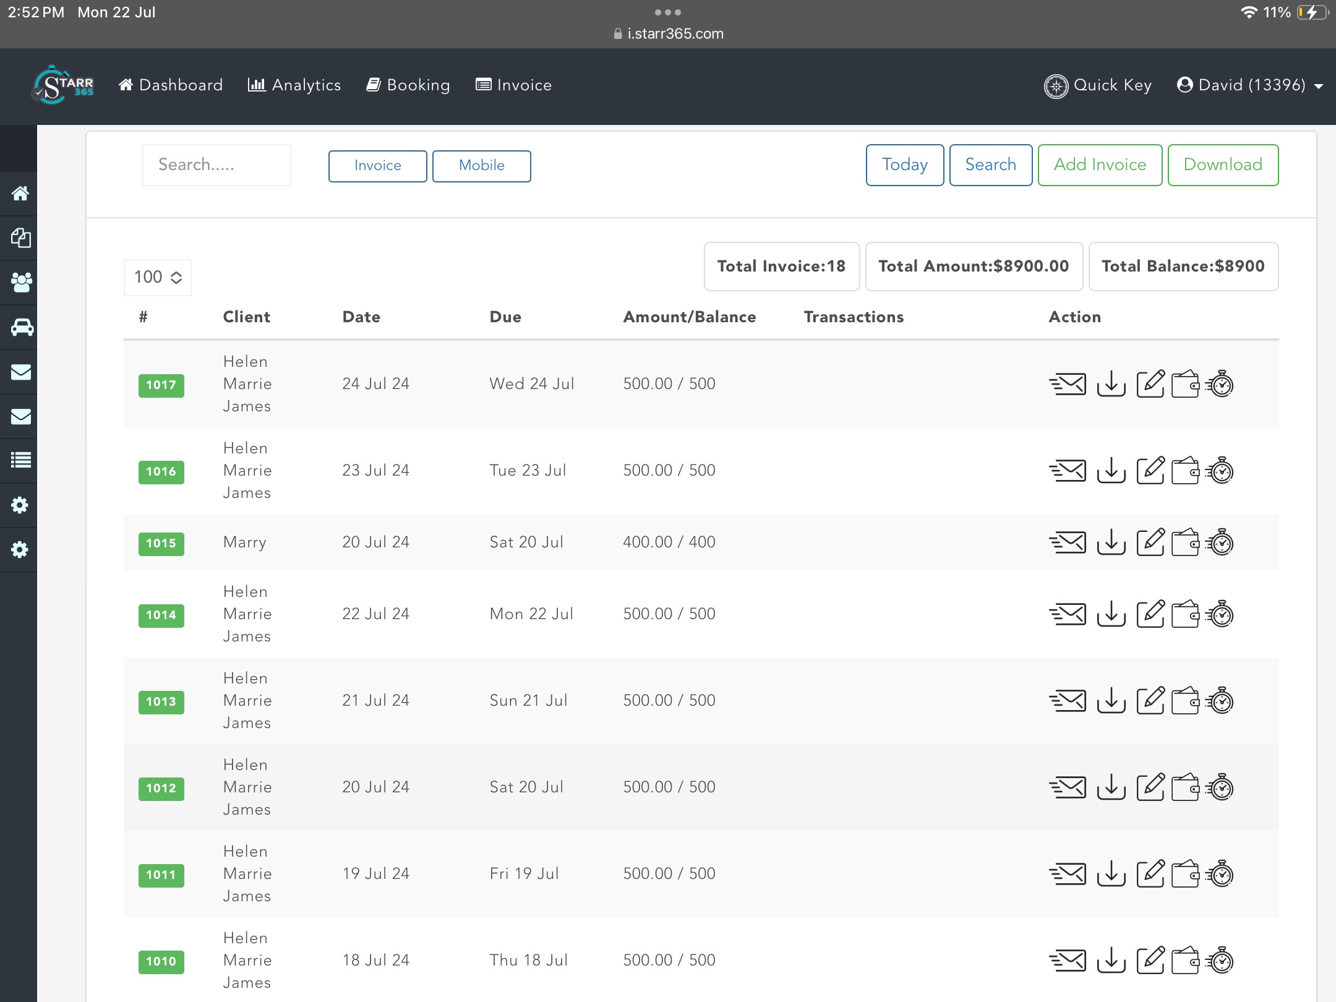Open the rows-per-page 100 selector

[x=158, y=277]
